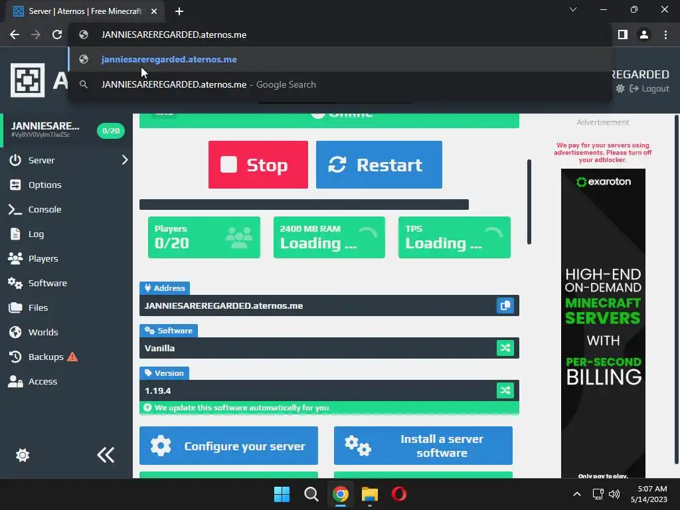Image resolution: width=680 pixels, height=510 pixels.
Task: Click the 1.19.4 version text
Action: point(158,390)
